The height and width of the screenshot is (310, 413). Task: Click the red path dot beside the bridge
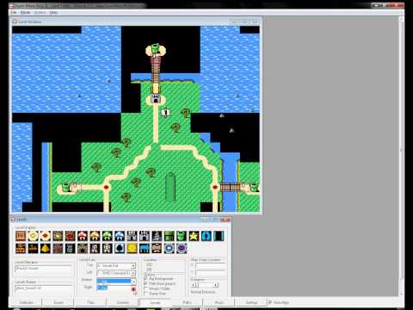click(x=215, y=187)
